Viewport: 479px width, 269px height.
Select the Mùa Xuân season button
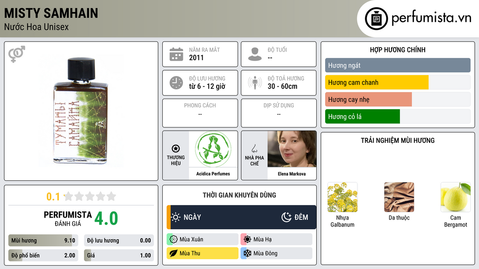click(203, 240)
